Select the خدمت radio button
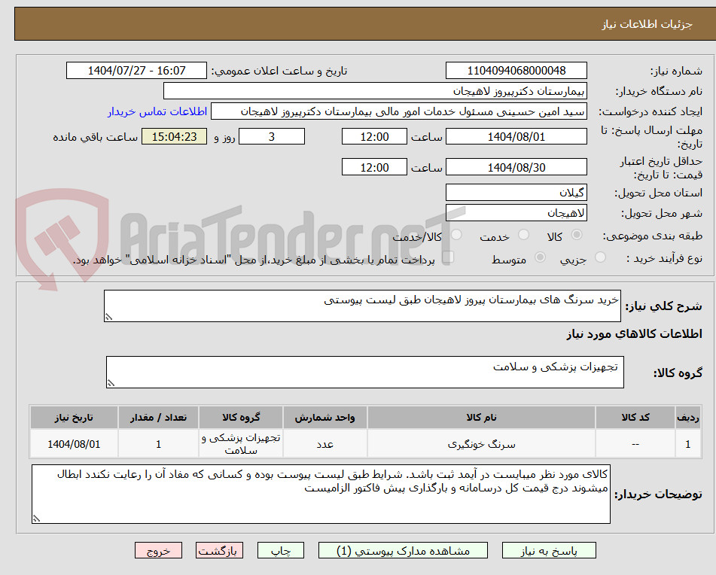 pyautogui.click(x=524, y=235)
